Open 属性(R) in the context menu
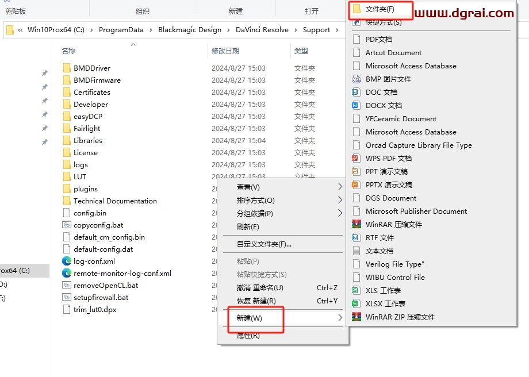Viewport: 529px width, 377px height. point(248,336)
